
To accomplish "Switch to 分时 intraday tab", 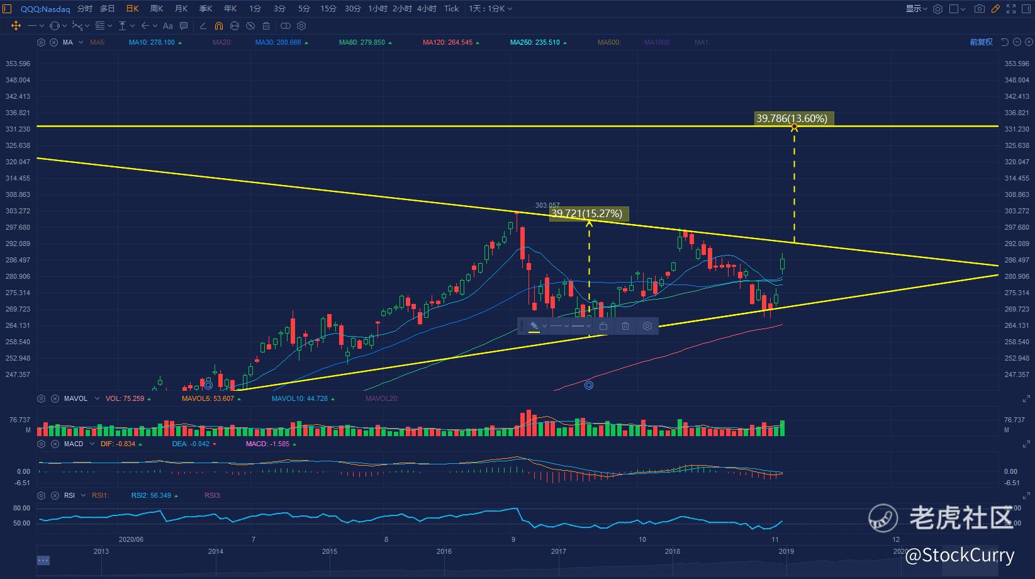I will 85,9.
